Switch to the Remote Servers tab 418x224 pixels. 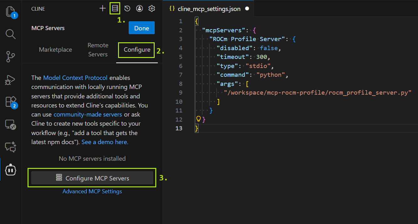[98, 50]
